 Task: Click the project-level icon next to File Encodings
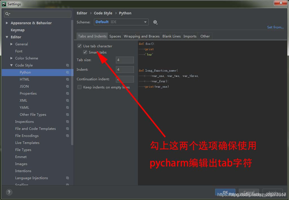(67, 136)
